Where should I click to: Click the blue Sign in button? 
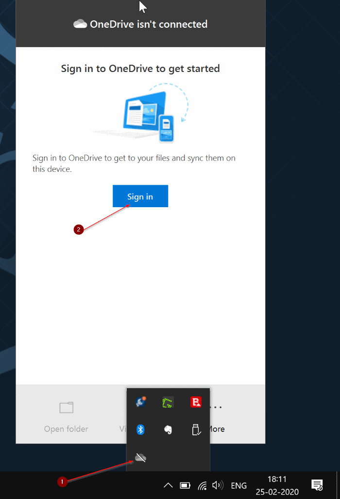click(140, 196)
